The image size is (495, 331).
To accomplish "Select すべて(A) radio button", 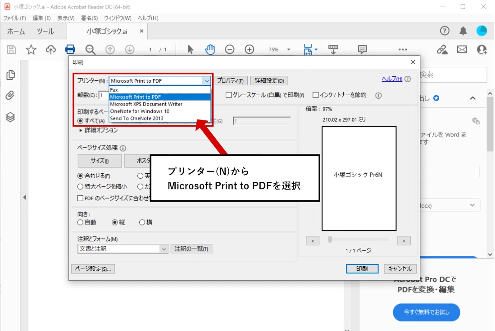I will tap(80, 121).
